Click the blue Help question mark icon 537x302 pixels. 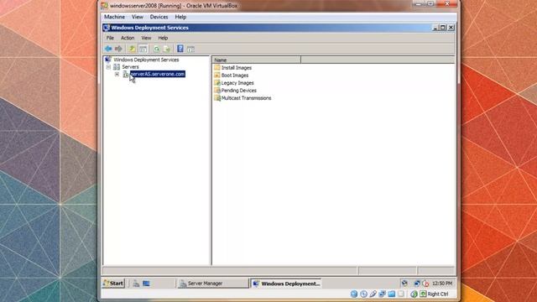click(180, 49)
